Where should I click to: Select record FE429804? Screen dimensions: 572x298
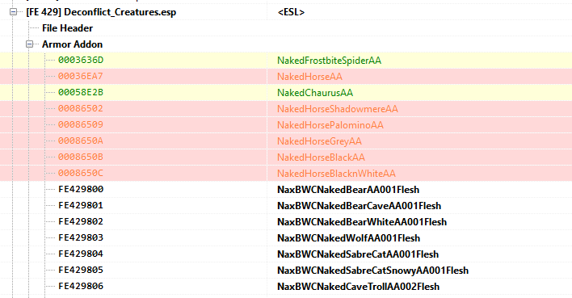click(x=81, y=254)
